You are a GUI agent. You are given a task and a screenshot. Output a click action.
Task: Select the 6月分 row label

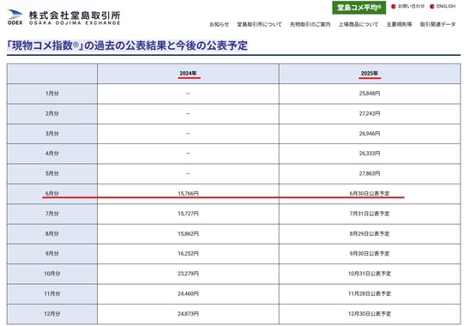(x=52, y=193)
